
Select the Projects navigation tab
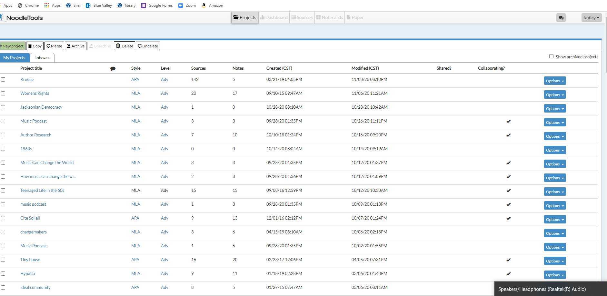(x=244, y=17)
